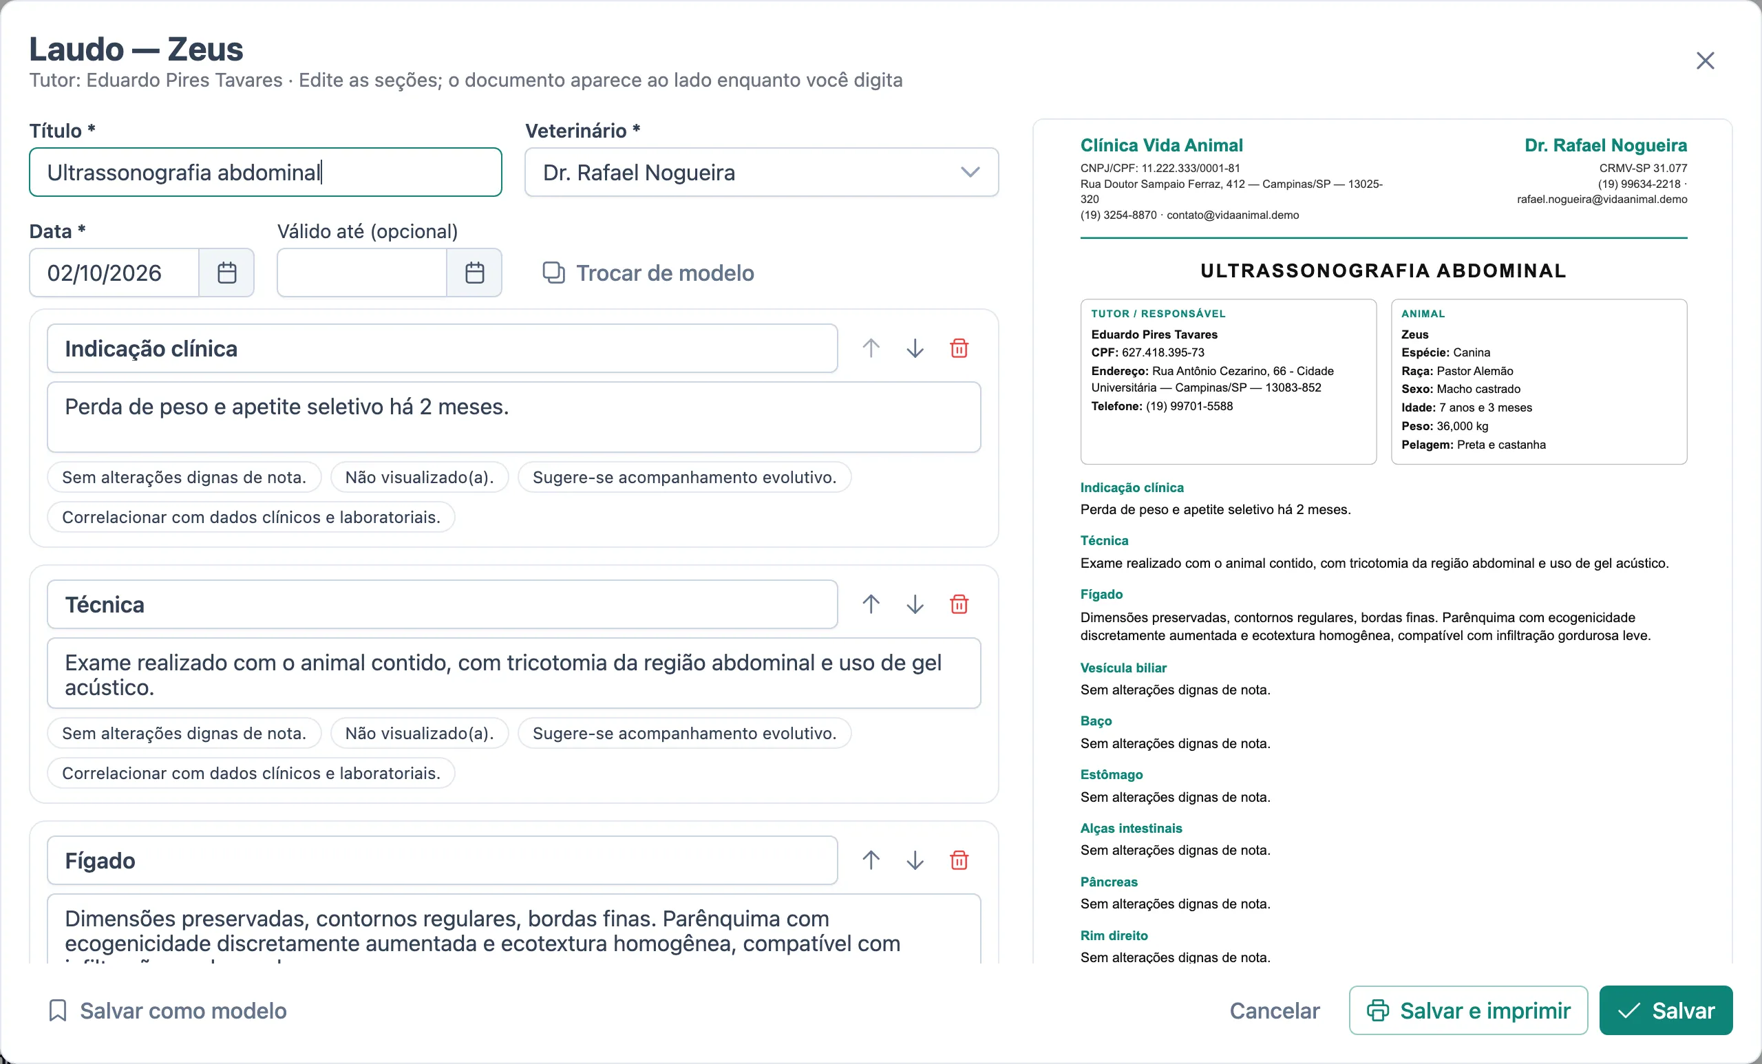Click the empty Válido até date field
This screenshot has width=1762, height=1064.
pyautogui.click(x=362, y=273)
